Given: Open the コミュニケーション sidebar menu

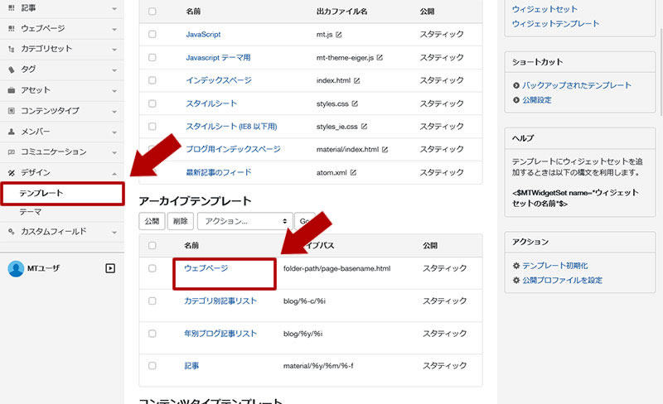Looking at the screenshot, I should [61, 151].
